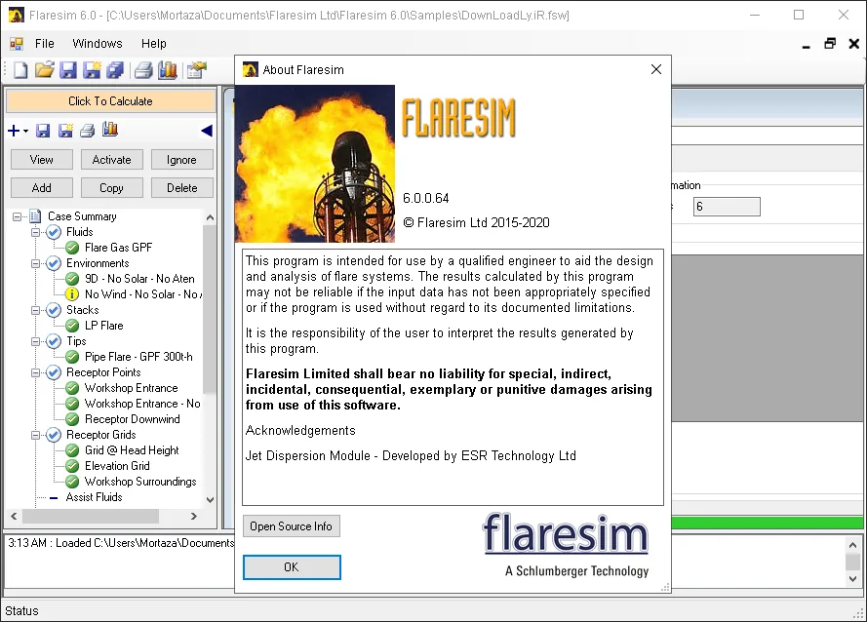Open the Windows menu
This screenshot has width=867, height=622.
98,44
